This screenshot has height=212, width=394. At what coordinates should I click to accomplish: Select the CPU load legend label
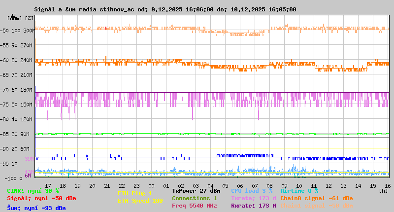pyautogui.click(x=252, y=191)
